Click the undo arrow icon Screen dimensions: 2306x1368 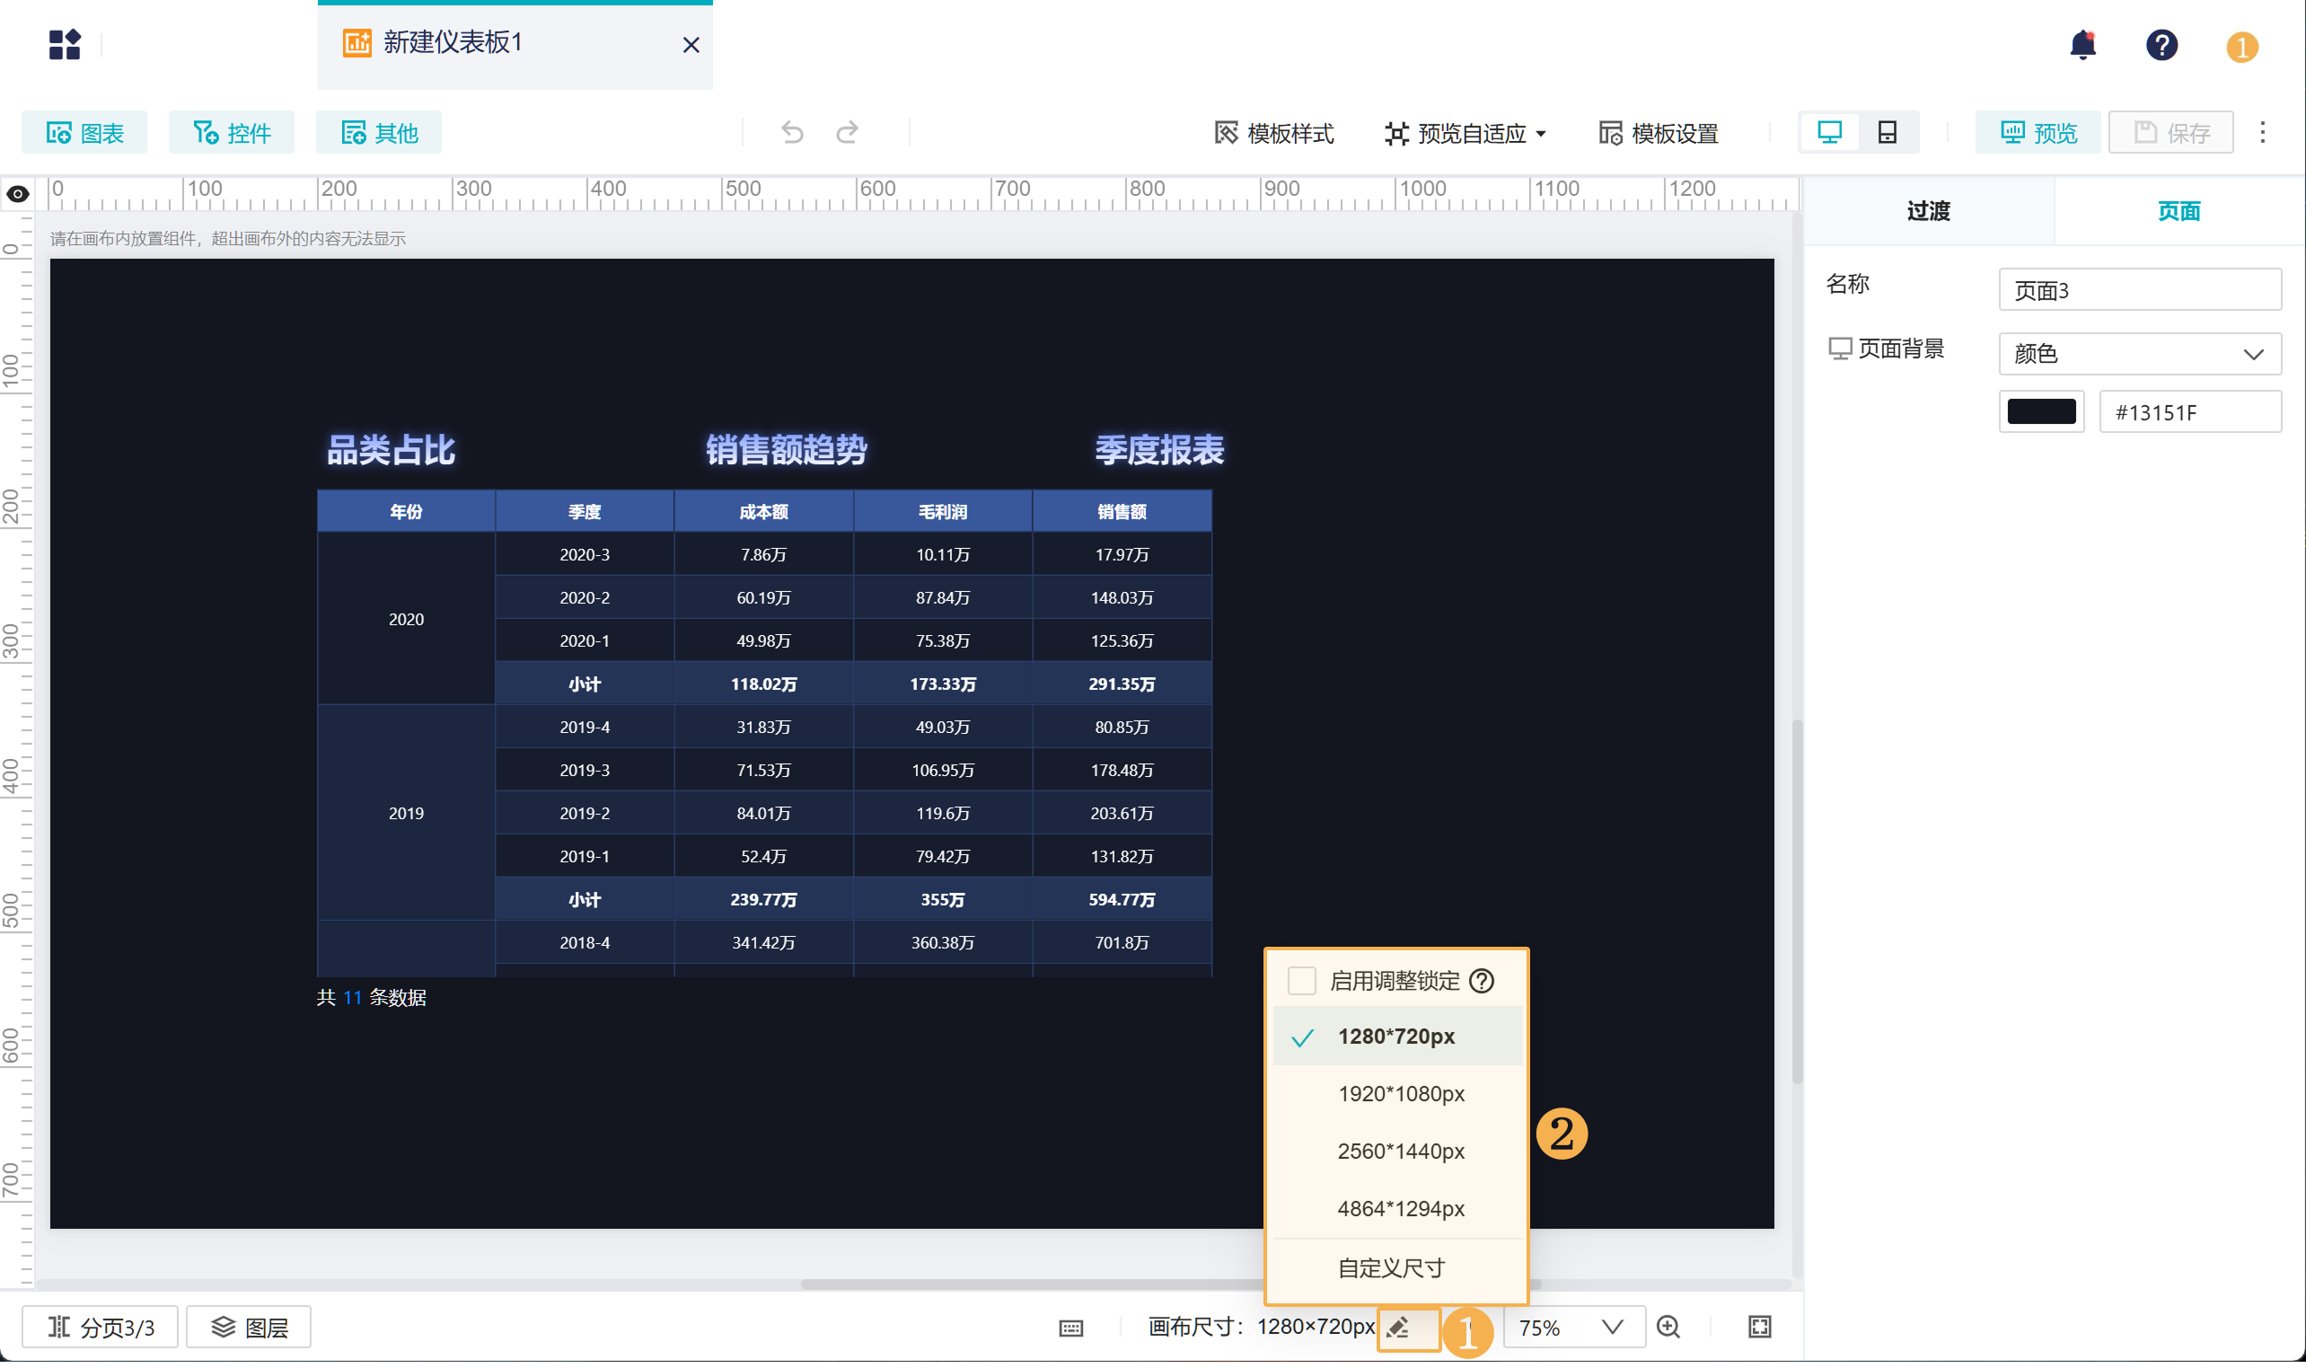click(791, 133)
